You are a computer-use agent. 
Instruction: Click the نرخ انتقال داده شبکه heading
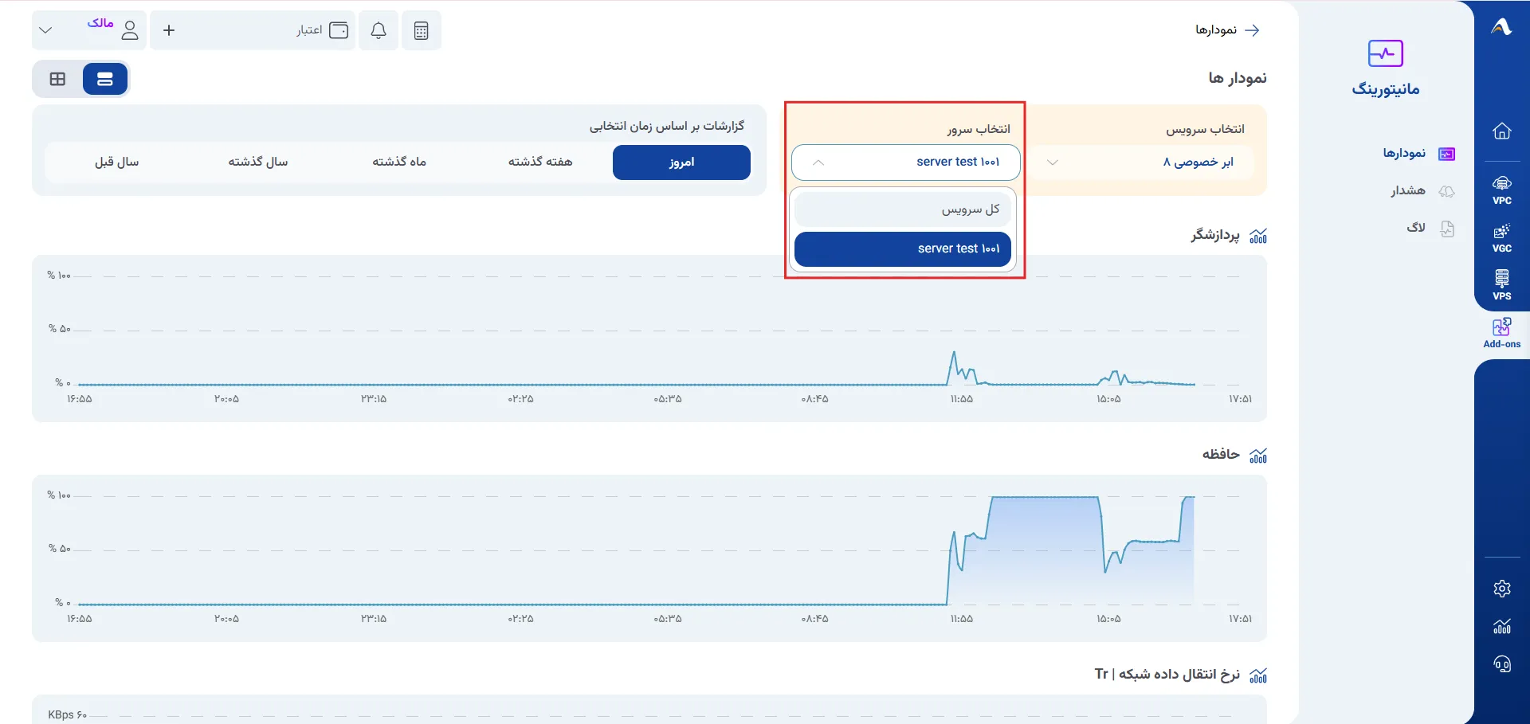pos(1167,674)
